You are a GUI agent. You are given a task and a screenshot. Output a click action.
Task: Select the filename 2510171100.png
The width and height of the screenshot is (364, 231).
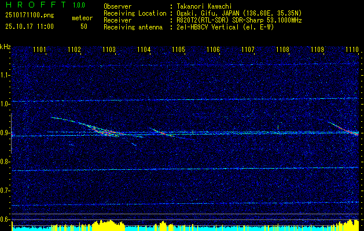coord(30,16)
